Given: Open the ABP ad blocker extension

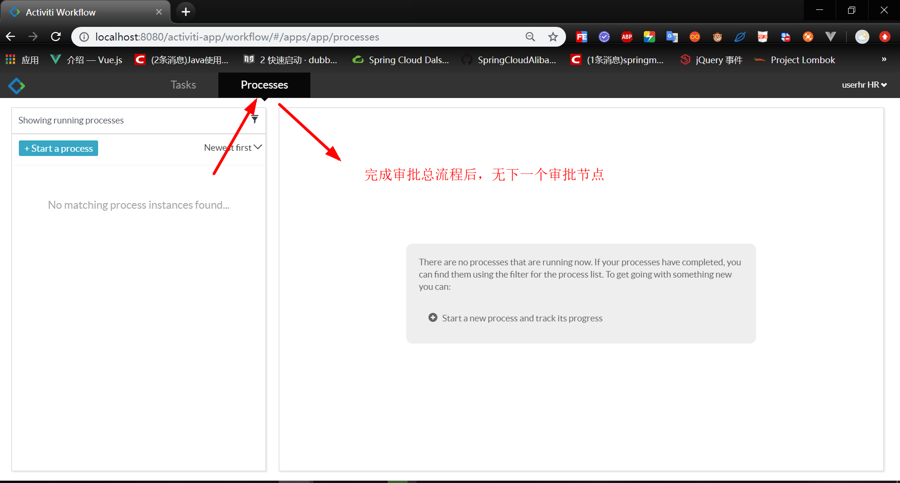Looking at the screenshot, I should 627,36.
